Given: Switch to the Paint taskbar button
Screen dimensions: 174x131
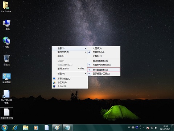Looking at the screenshot, I should tap(57, 128).
